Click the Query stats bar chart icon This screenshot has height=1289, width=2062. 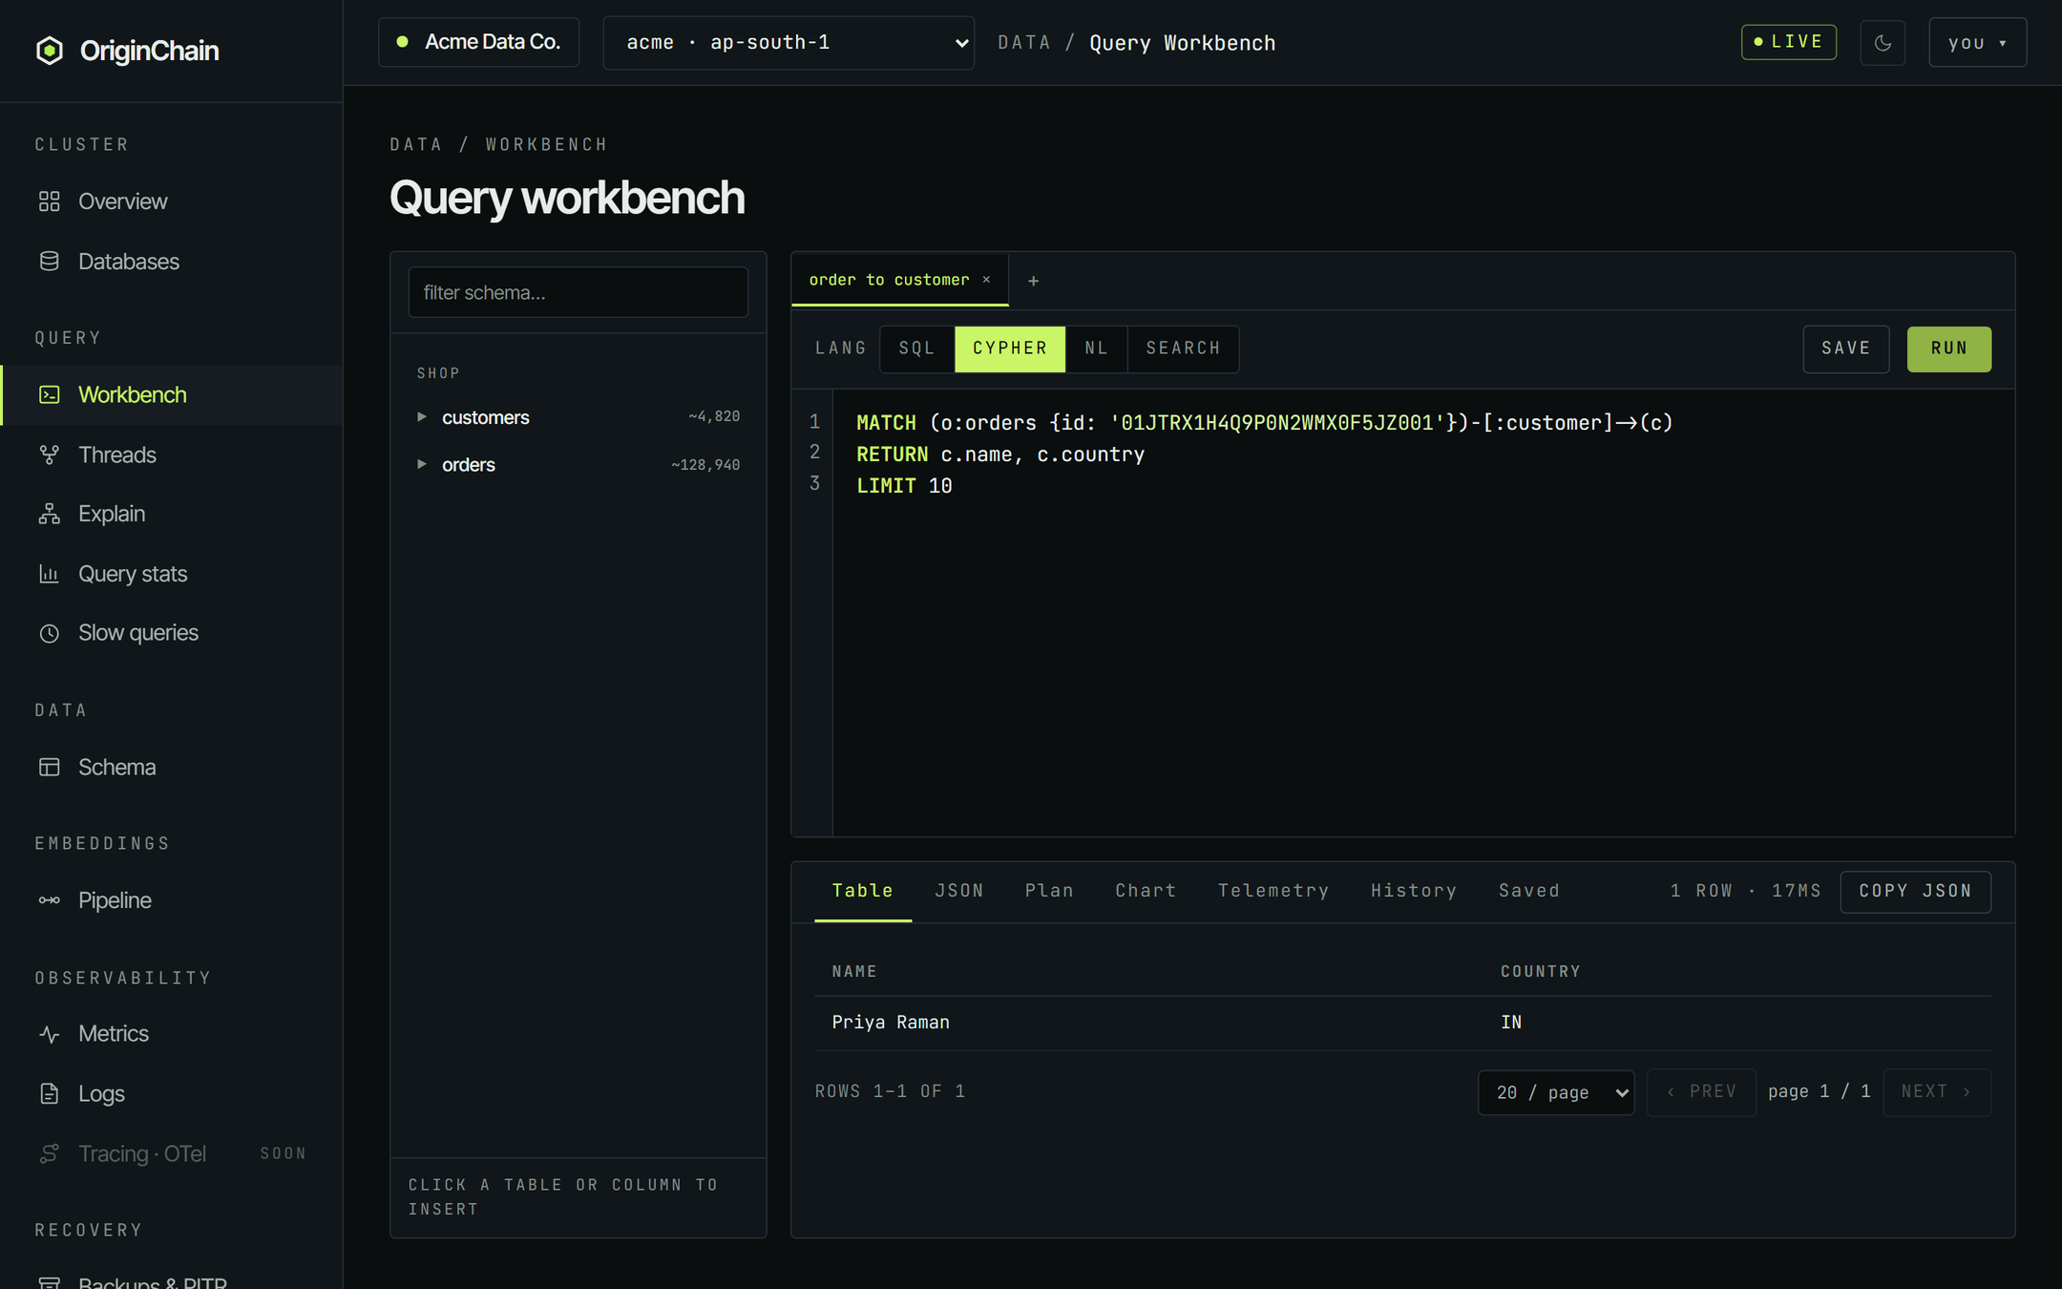pos(50,574)
